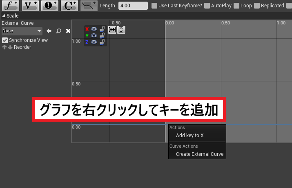Screen dimensions: 292x188
Task: Collapse the Scale track section
Action: point(3,16)
